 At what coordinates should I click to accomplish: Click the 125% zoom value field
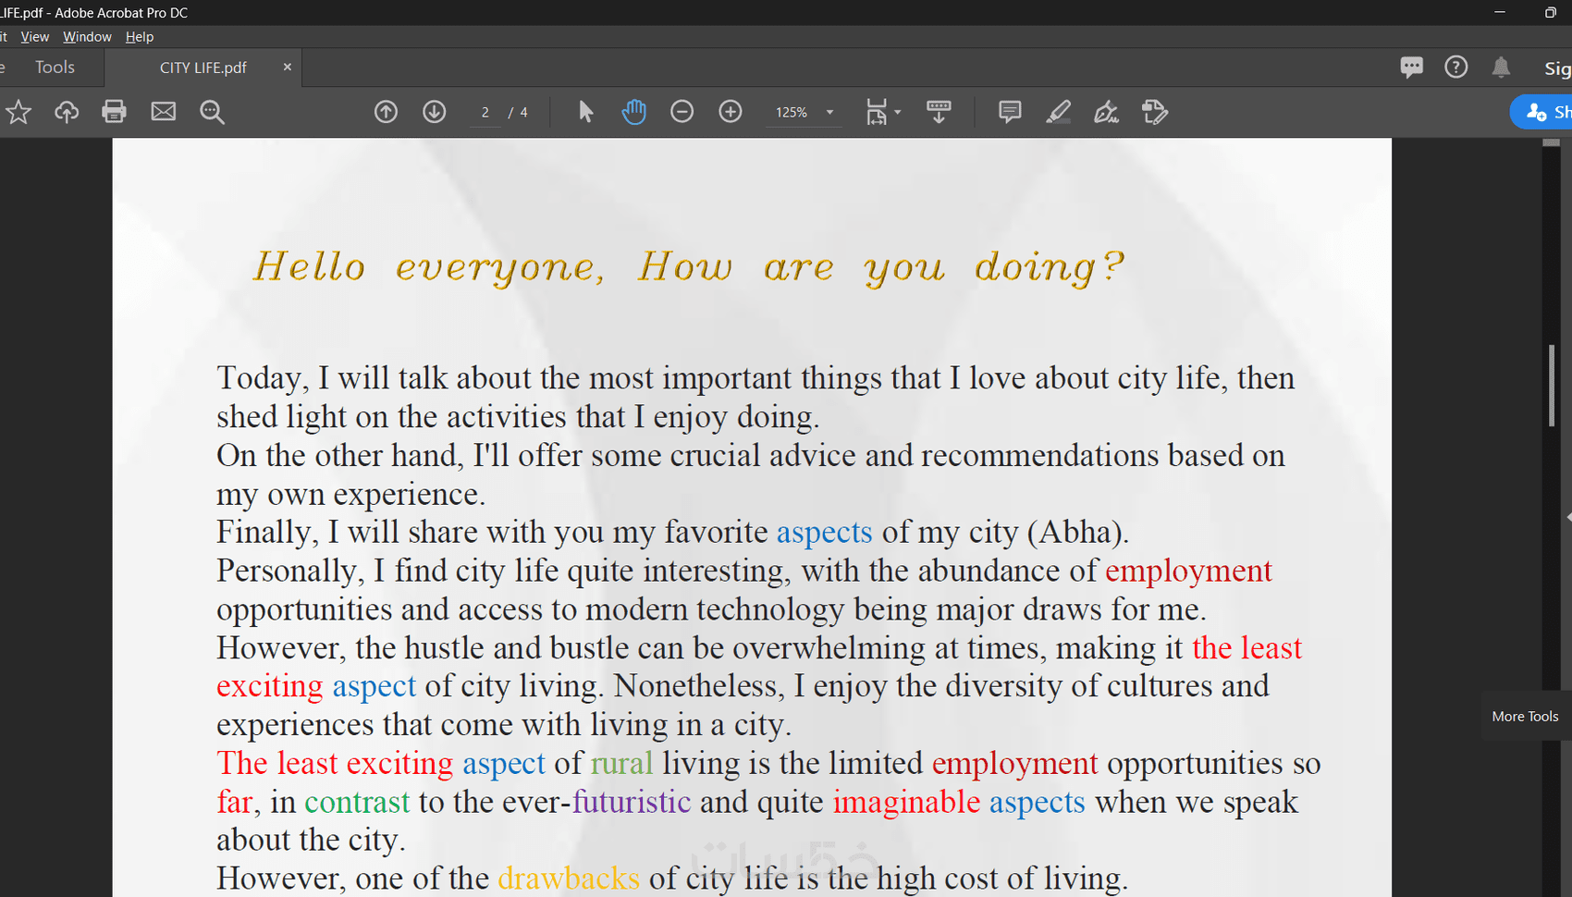792,112
